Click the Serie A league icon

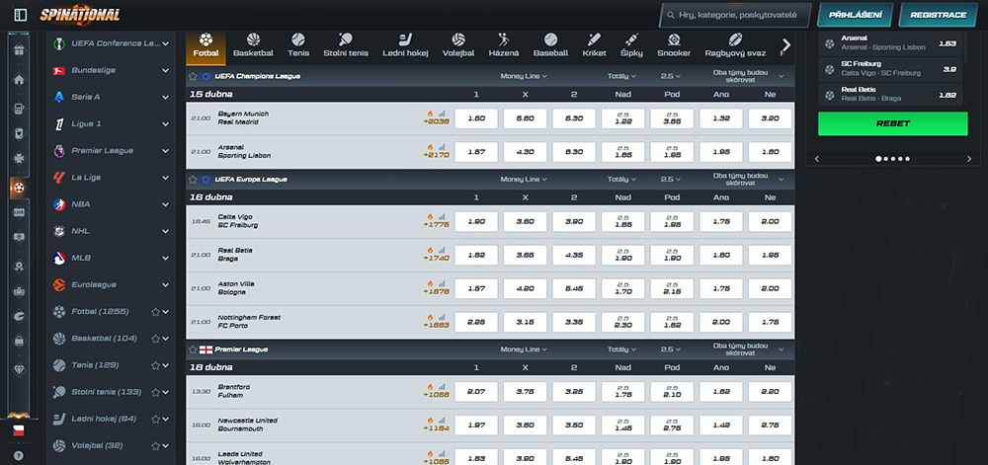[59, 97]
